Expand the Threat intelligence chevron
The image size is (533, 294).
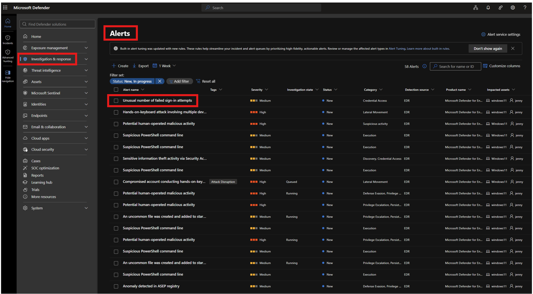coord(86,71)
